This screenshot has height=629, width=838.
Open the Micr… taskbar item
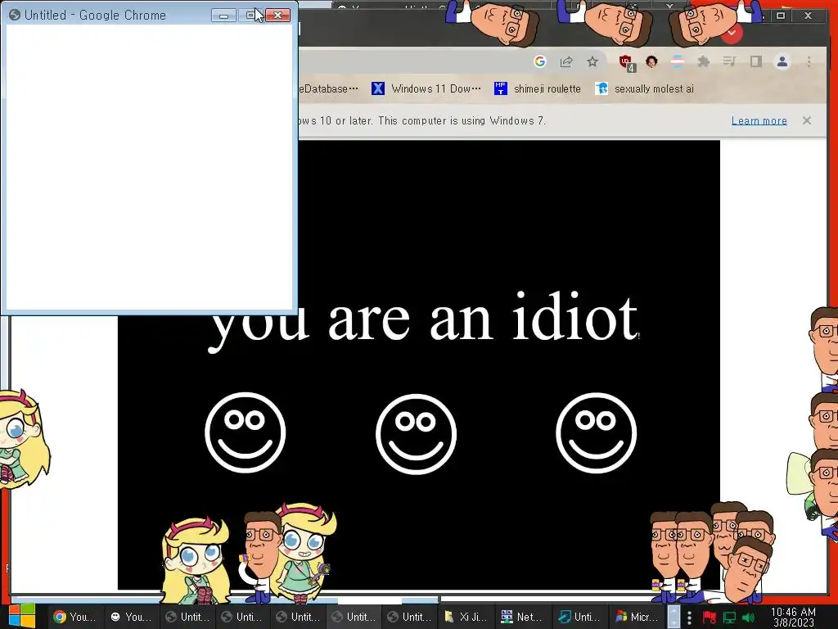pyautogui.click(x=636, y=617)
